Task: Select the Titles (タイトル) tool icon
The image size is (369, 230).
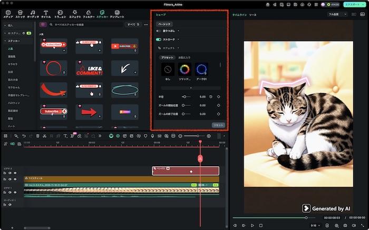Action: [46, 13]
